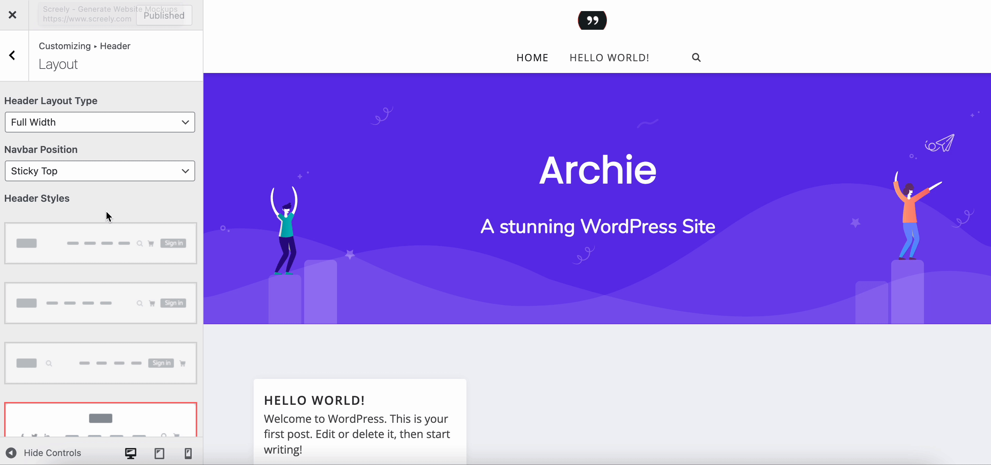The height and width of the screenshot is (465, 991).
Task: Toggle the second header style option
Action: 100,303
